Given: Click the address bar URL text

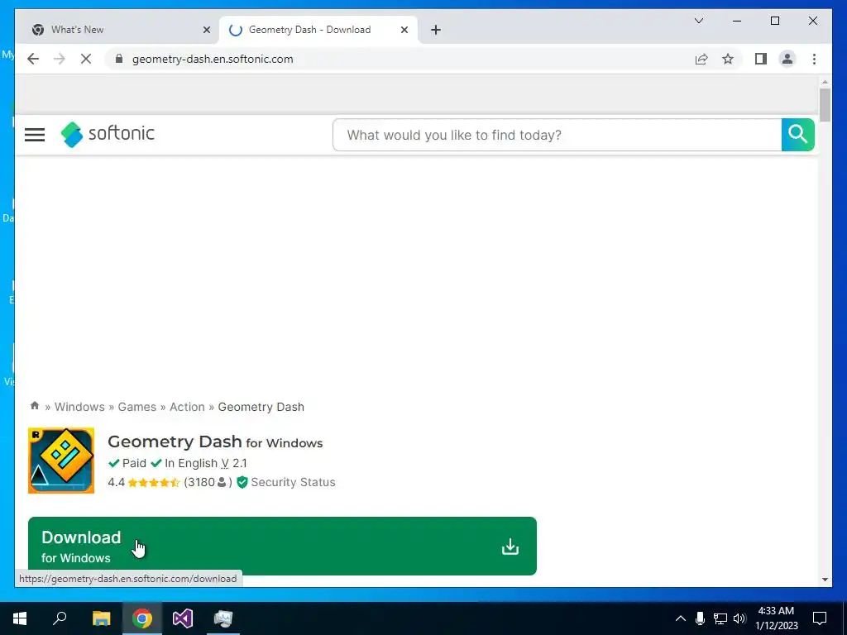Looking at the screenshot, I should click(x=213, y=59).
